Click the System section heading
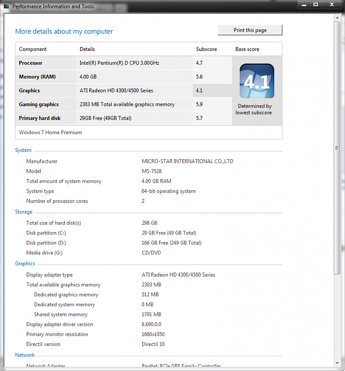Screen dimensions: 345x371 tap(23, 150)
